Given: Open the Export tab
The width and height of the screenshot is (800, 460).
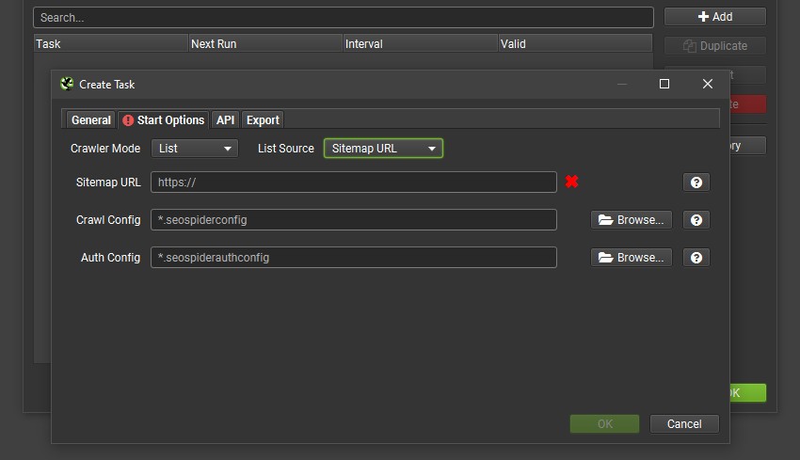Looking at the screenshot, I should (263, 119).
